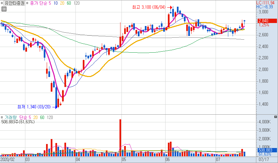Click the volume 60-day average label
The width and height of the screenshot is (278, 163).
click(42, 117)
